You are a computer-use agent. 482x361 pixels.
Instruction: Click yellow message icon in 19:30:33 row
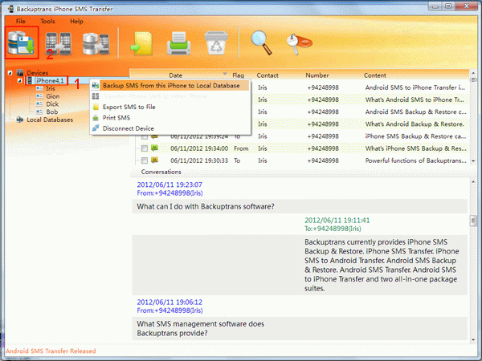[154, 160]
